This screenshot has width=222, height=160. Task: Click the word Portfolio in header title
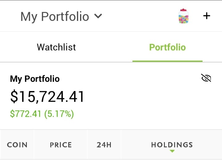point(65,16)
